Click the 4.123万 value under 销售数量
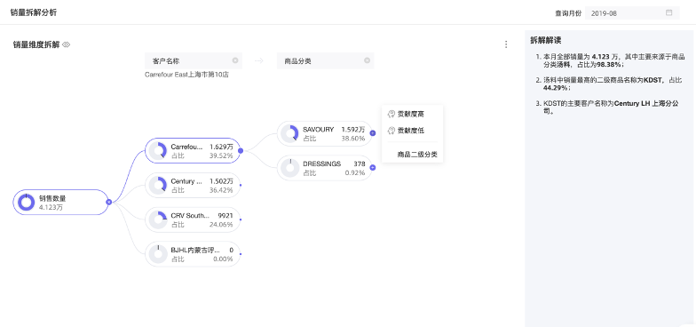Viewport: 696px width, 327px height. click(x=51, y=207)
